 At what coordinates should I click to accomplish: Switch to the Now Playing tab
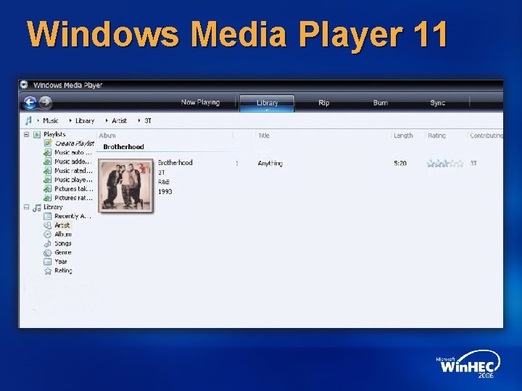tap(200, 102)
